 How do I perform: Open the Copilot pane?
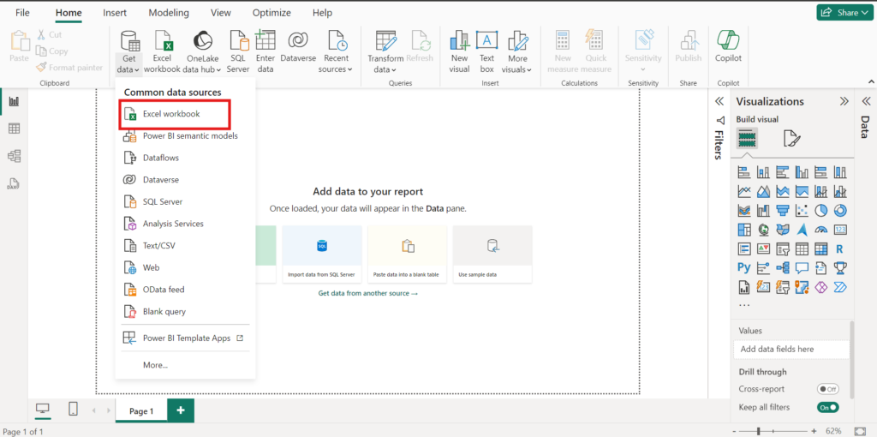pyautogui.click(x=728, y=48)
